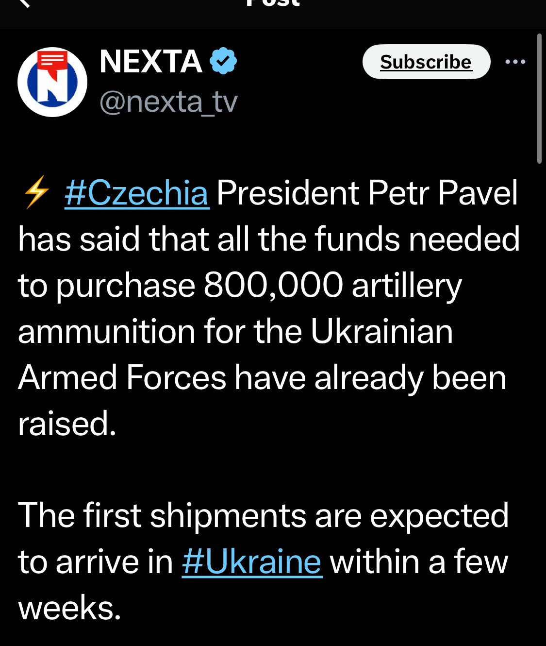Viewport: 546px width, 646px height.
Task: Click the word "raised." ending the first paragraph
Action: click(x=67, y=424)
